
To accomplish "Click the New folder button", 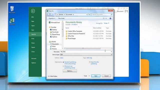I will 61,18.
